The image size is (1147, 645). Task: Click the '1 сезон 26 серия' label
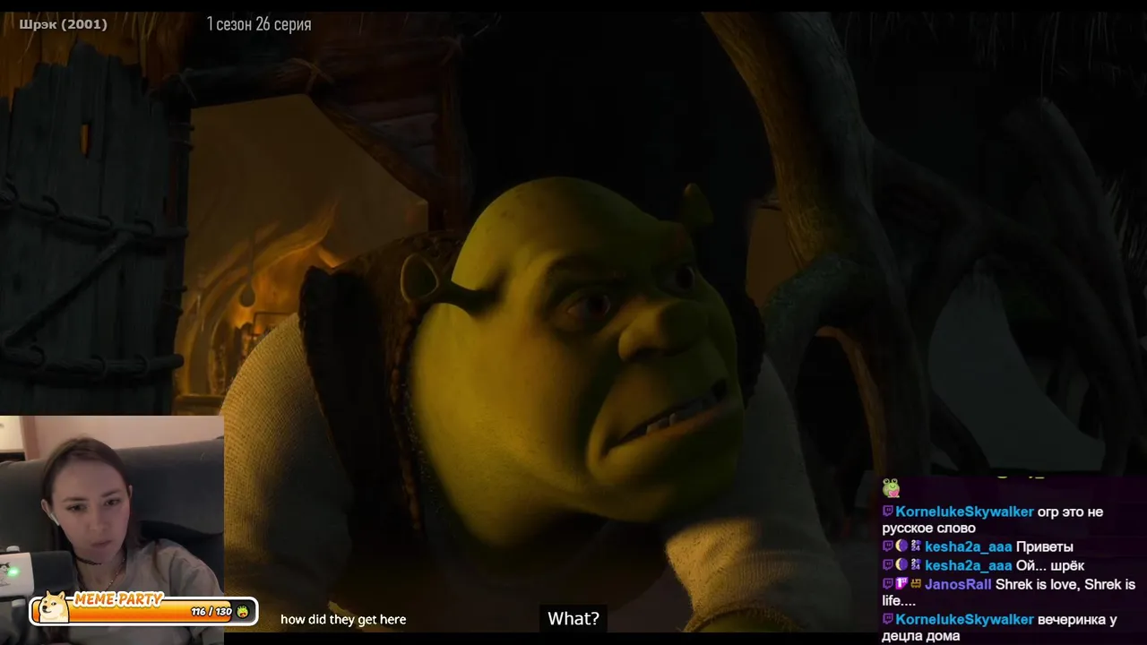pos(259,24)
